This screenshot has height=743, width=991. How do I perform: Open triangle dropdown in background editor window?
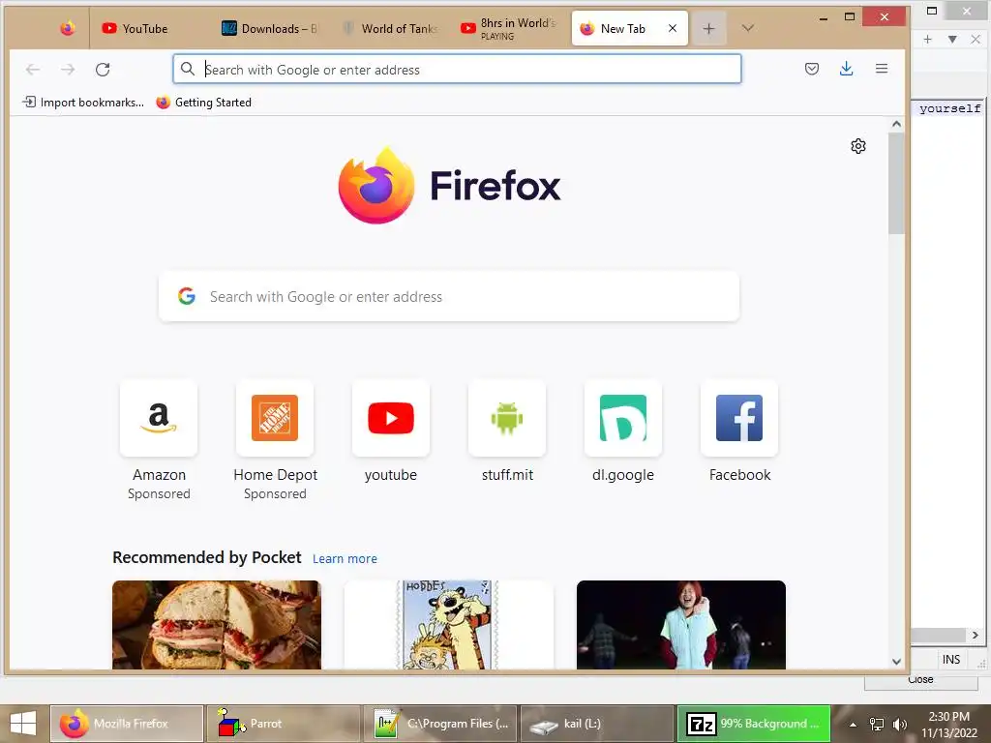pyautogui.click(x=952, y=39)
